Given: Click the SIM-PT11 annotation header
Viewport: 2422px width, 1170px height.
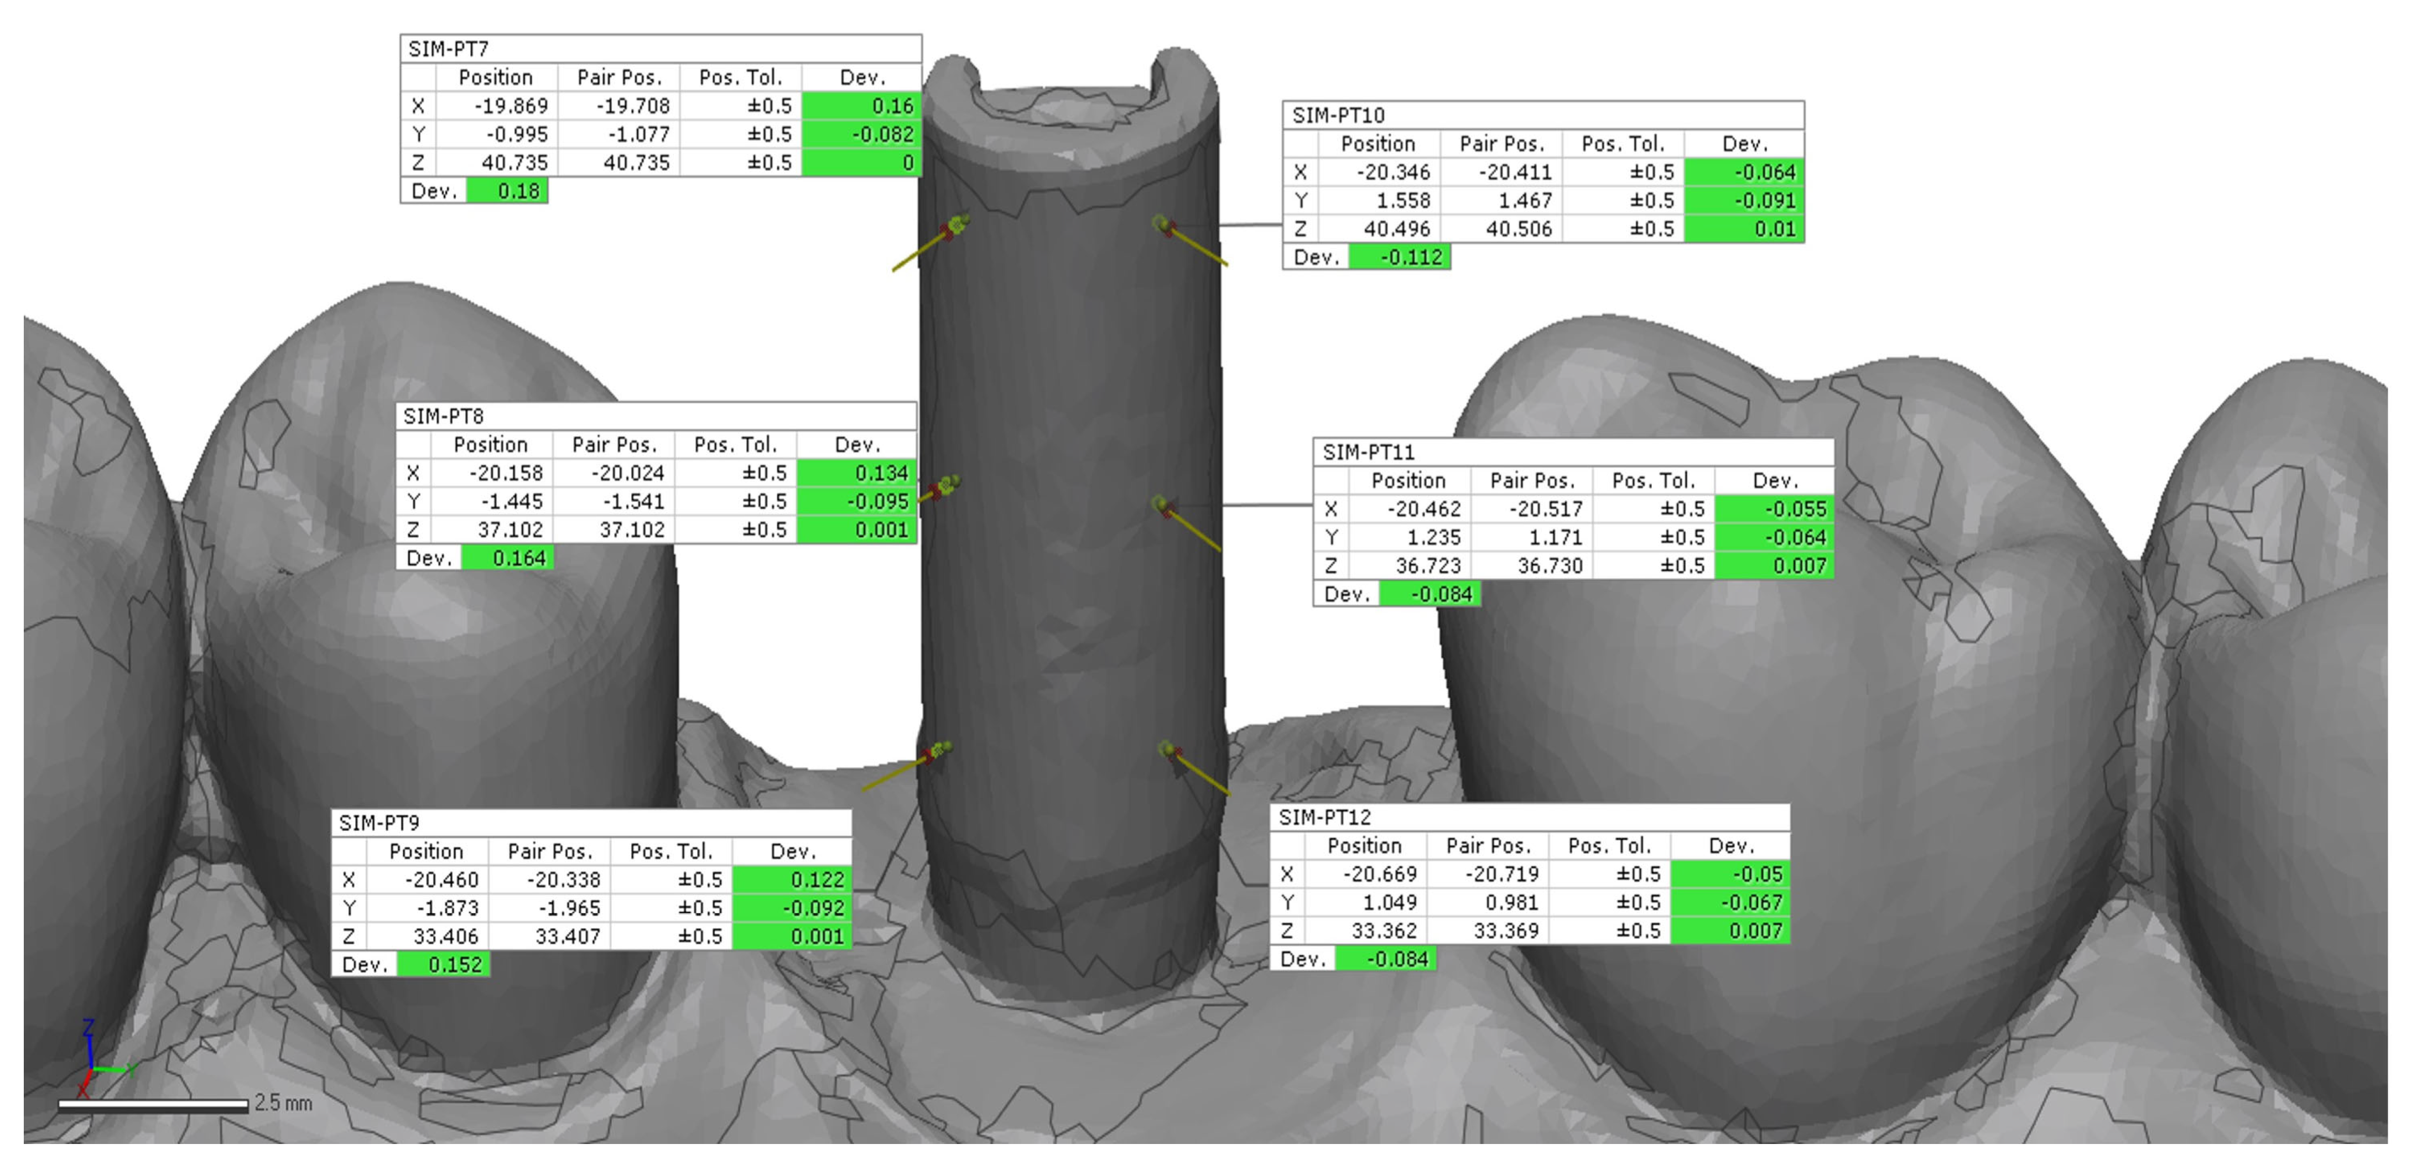Looking at the screenshot, I should pos(1368,453).
